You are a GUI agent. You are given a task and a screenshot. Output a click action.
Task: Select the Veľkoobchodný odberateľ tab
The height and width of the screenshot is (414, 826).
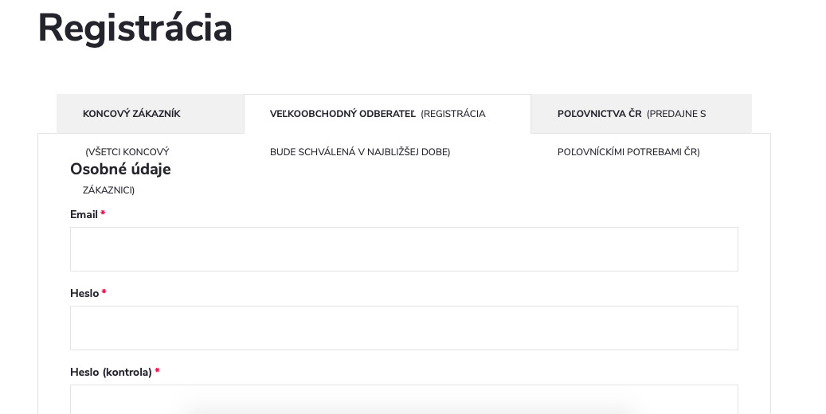pyautogui.click(x=343, y=114)
